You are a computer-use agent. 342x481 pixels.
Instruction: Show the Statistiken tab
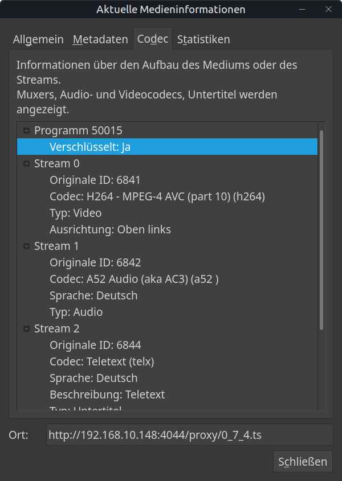203,39
